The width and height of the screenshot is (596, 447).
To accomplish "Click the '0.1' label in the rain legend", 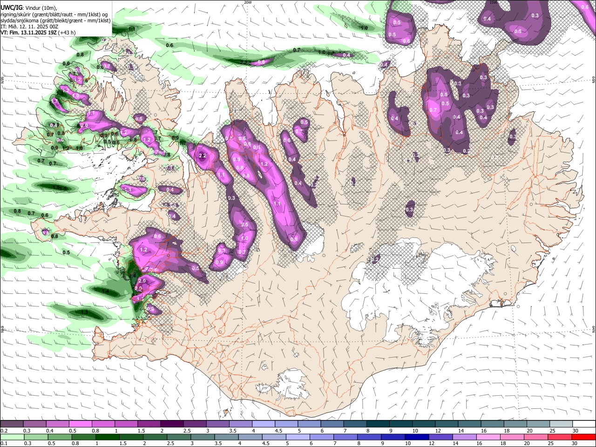I will [x=4, y=444].
